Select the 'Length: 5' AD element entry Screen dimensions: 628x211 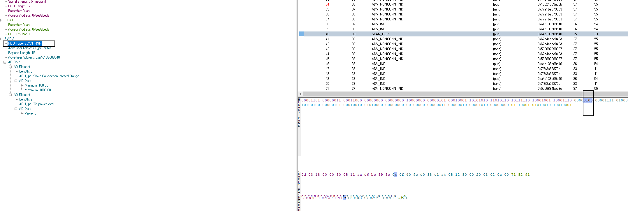click(26, 71)
